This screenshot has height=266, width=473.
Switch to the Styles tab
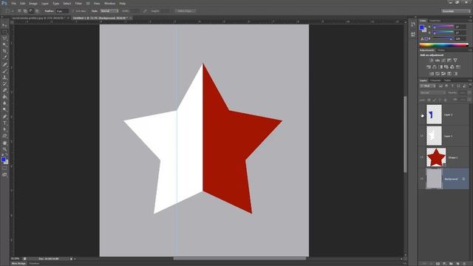click(441, 50)
